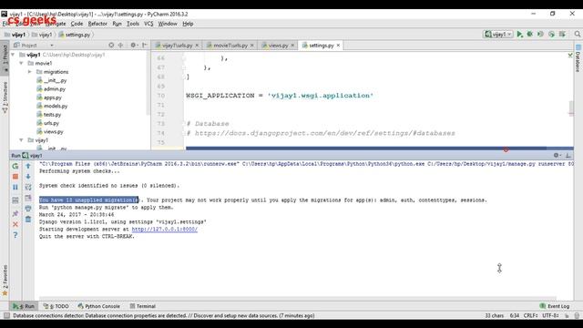Open Project view selector dropdown

click(34, 46)
